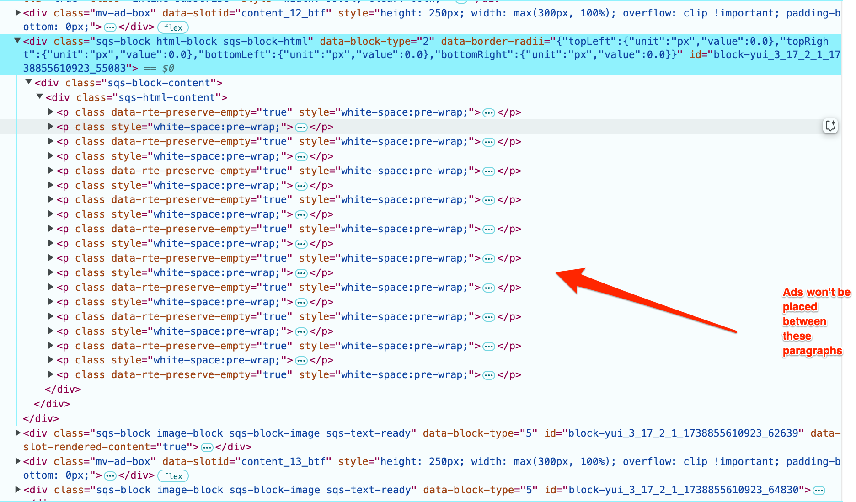The width and height of the screenshot is (856, 502).
Task: Collapse the sqs-block-content div
Action: tap(29, 82)
